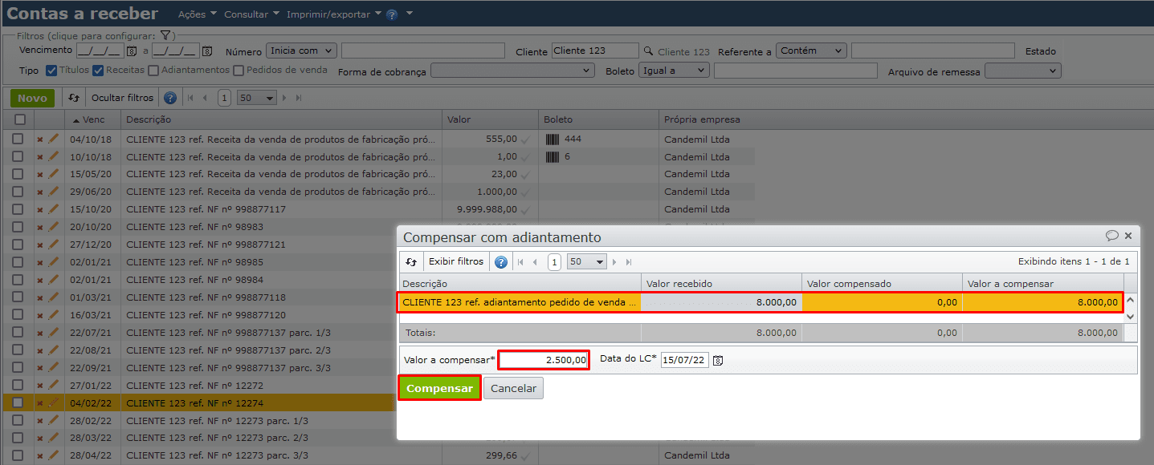Go to the last page in dialog pager

coord(629,262)
